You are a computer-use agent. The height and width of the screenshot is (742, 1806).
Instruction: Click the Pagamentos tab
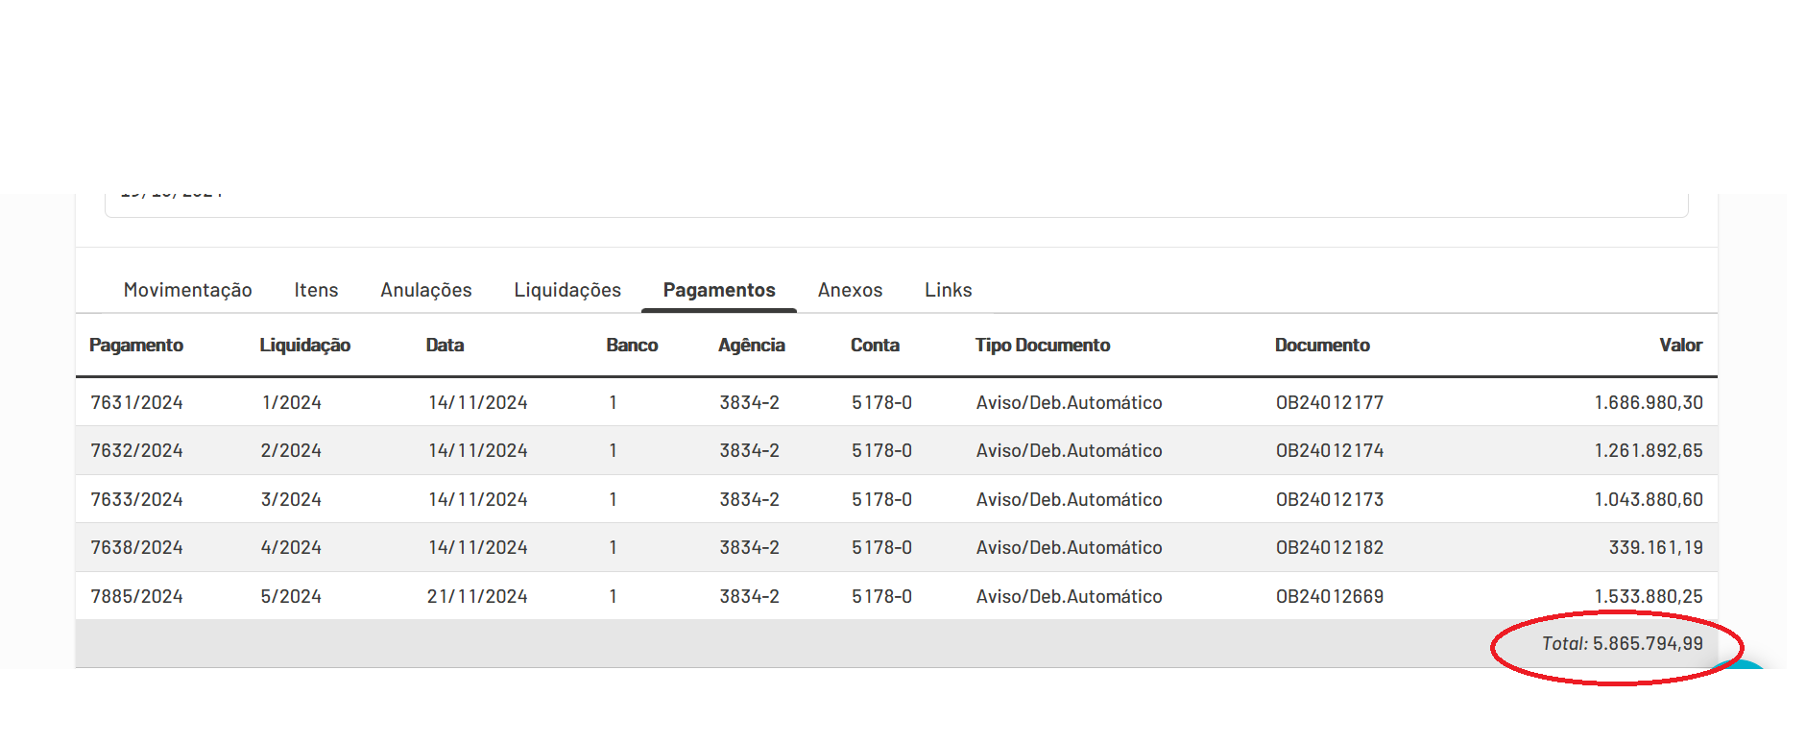point(719,290)
